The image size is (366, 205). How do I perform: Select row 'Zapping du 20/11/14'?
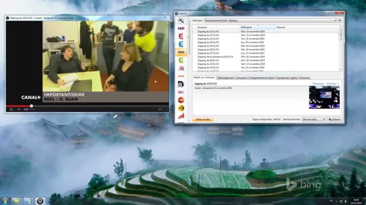point(266,42)
